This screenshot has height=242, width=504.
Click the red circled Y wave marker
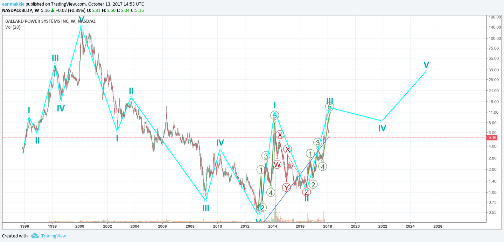[287, 188]
